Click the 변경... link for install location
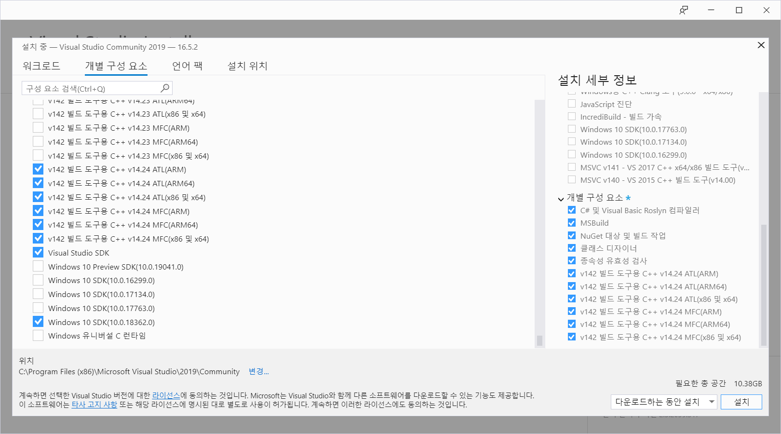This screenshot has height=434, width=781. click(259, 371)
